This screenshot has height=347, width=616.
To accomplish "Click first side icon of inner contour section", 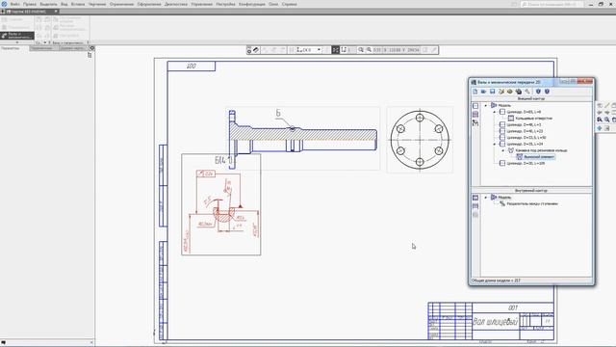I will (x=475, y=198).
